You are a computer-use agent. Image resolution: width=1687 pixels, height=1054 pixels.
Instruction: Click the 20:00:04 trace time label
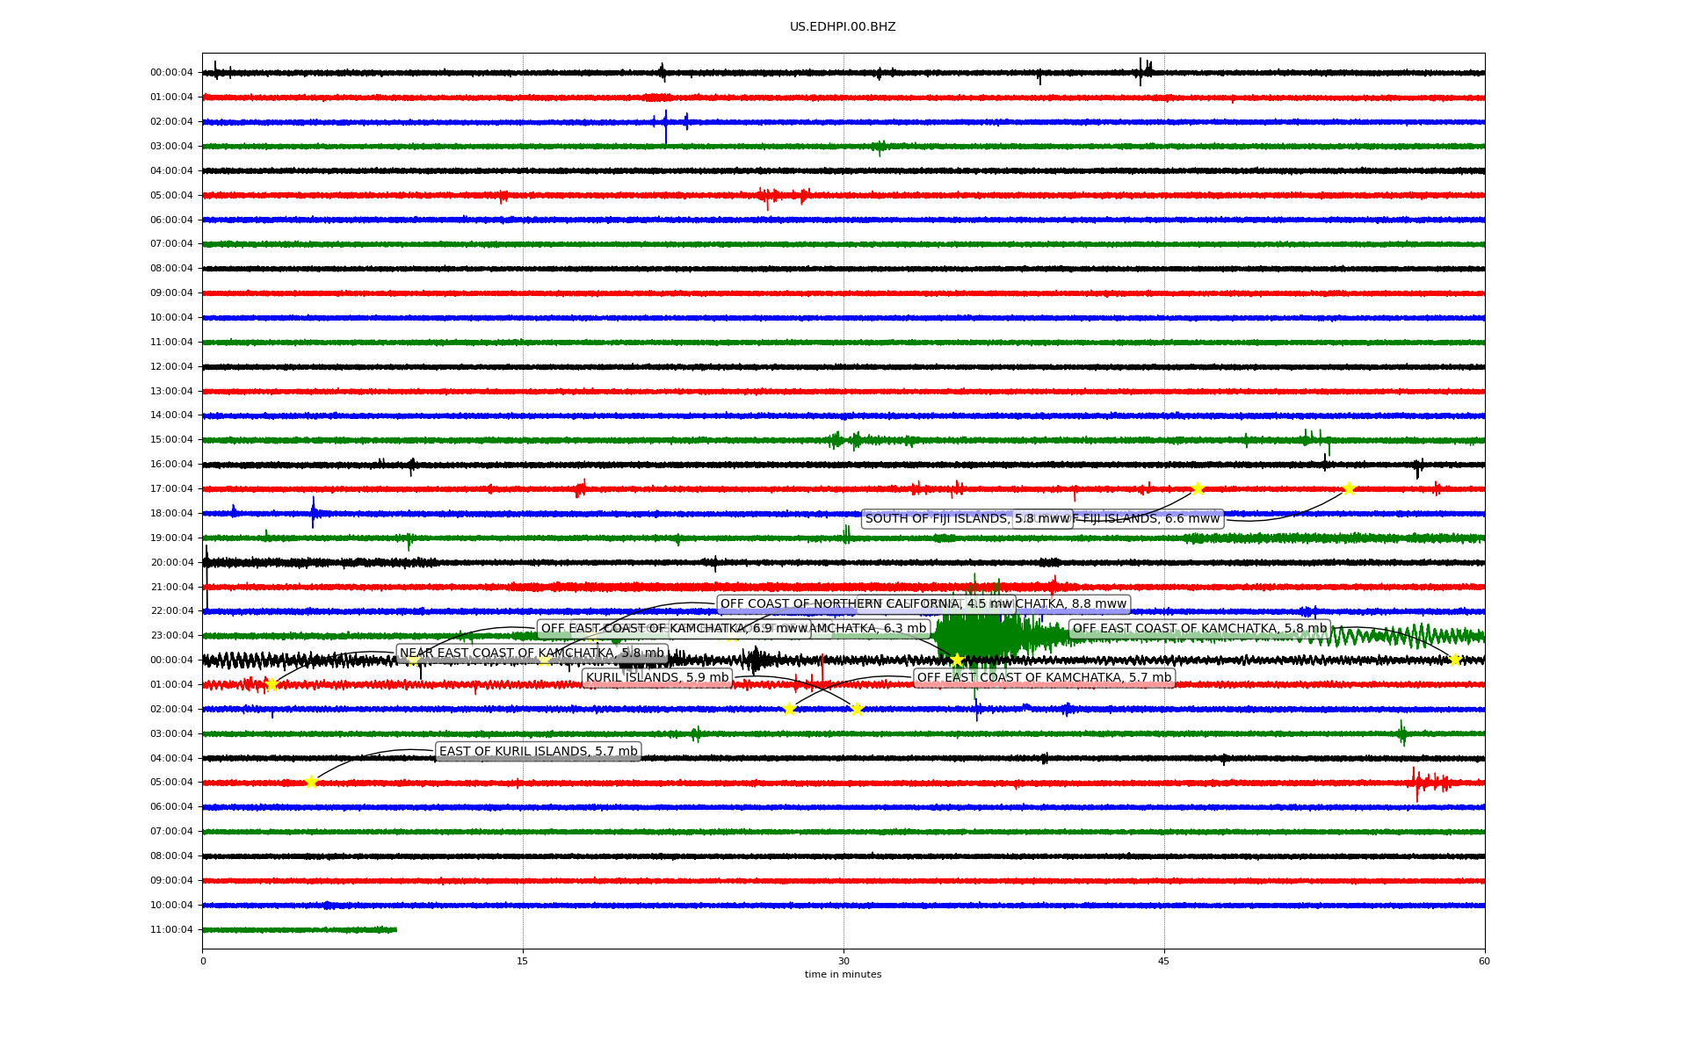coord(171,563)
